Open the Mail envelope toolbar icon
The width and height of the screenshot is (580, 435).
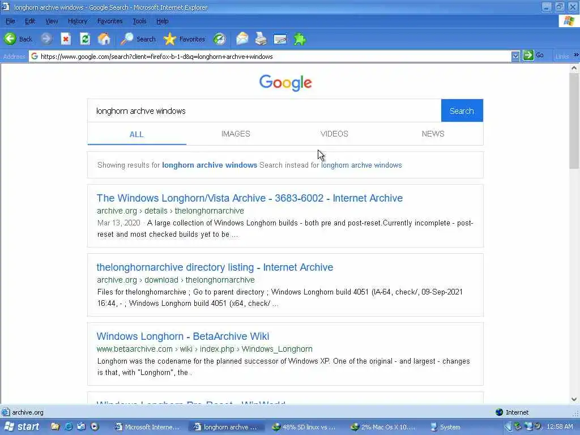(x=242, y=39)
